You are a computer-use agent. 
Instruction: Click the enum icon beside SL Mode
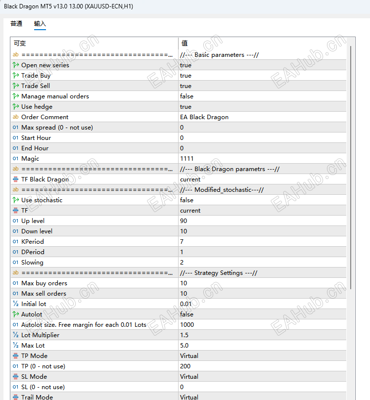[x=15, y=377]
